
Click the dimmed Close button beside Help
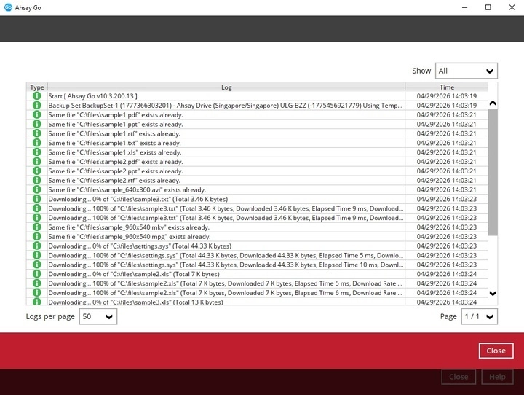pos(458,377)
